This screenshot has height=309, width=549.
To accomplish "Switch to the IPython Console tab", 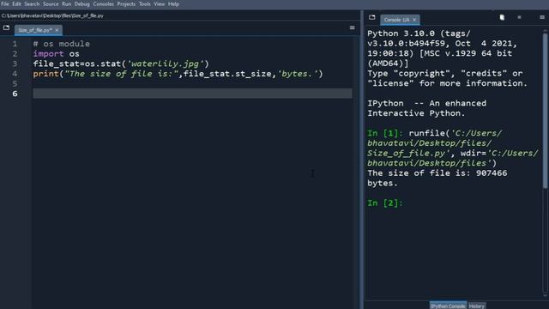I will coord(448,306).
